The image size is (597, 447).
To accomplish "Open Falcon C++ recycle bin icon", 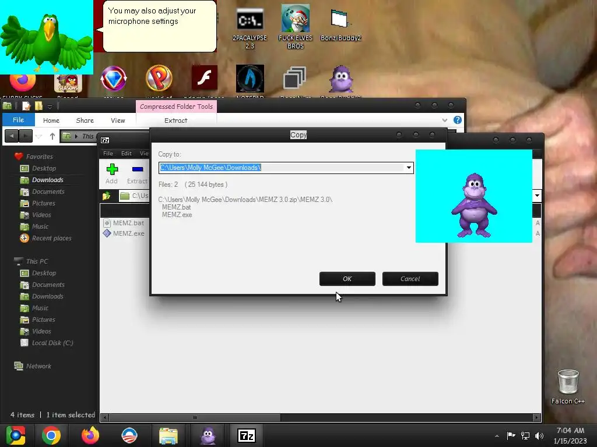I will coord(568,386).
